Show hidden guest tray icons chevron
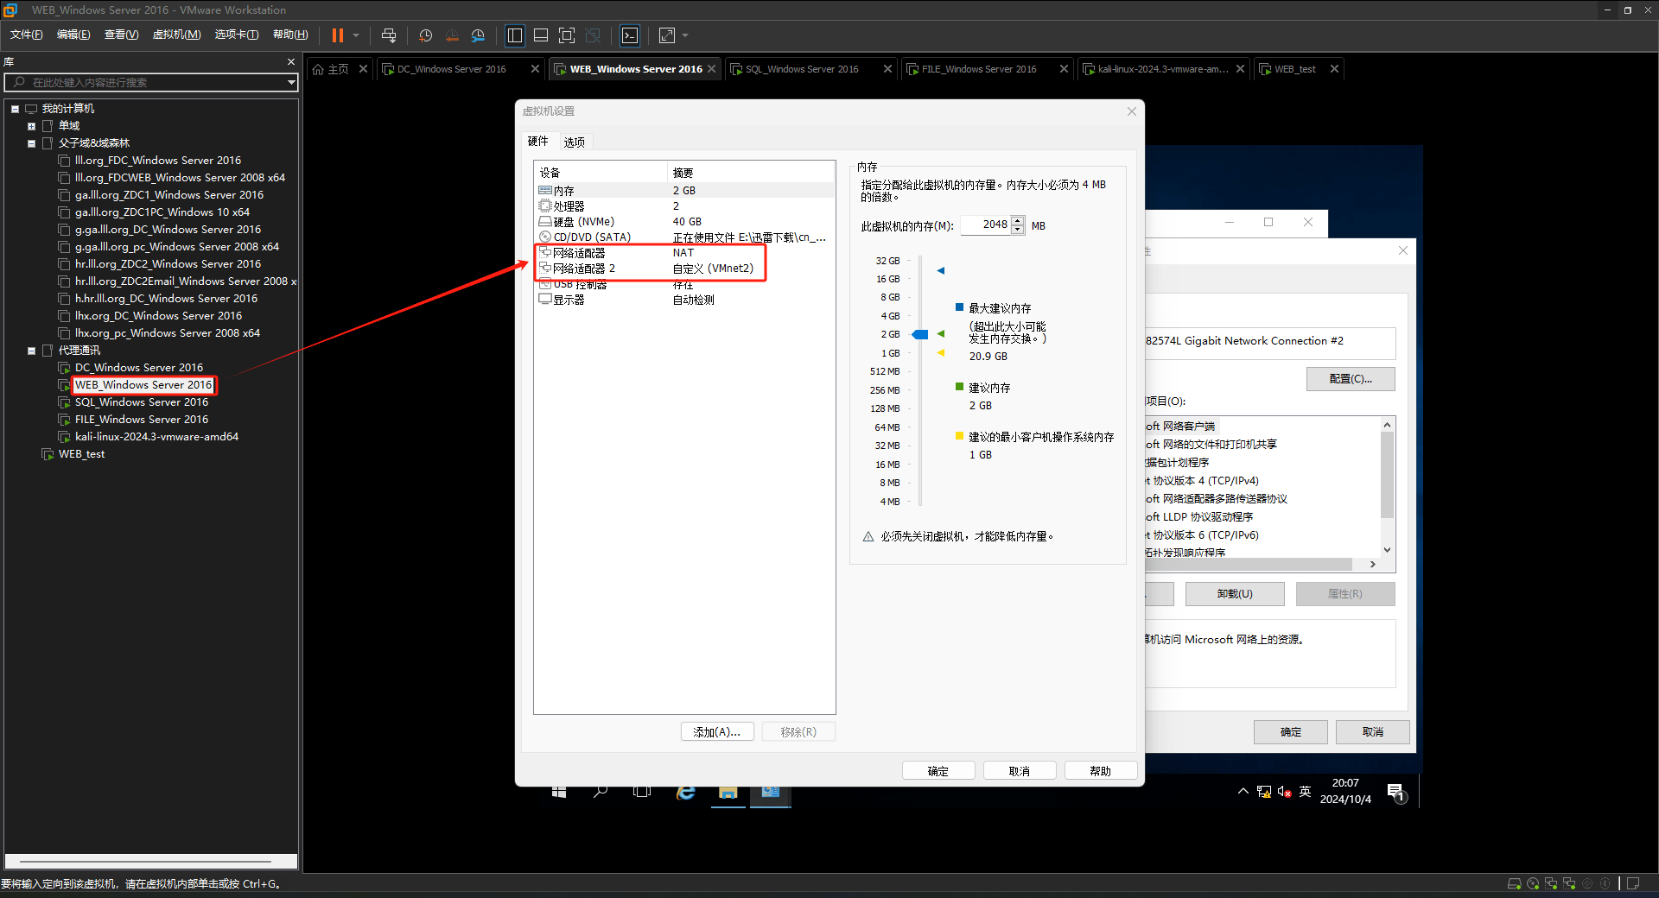Screen dimensions: 1659x898 click(1243, 791)
